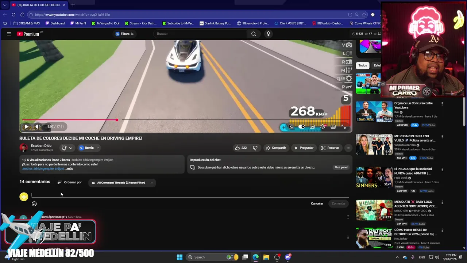Switch to the RULETA DE COLORES browser tab

click(x=38, y=5)
